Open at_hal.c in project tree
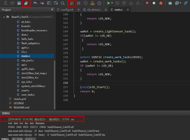The width and height of the screenshot is (190, 140). (26, 22)
